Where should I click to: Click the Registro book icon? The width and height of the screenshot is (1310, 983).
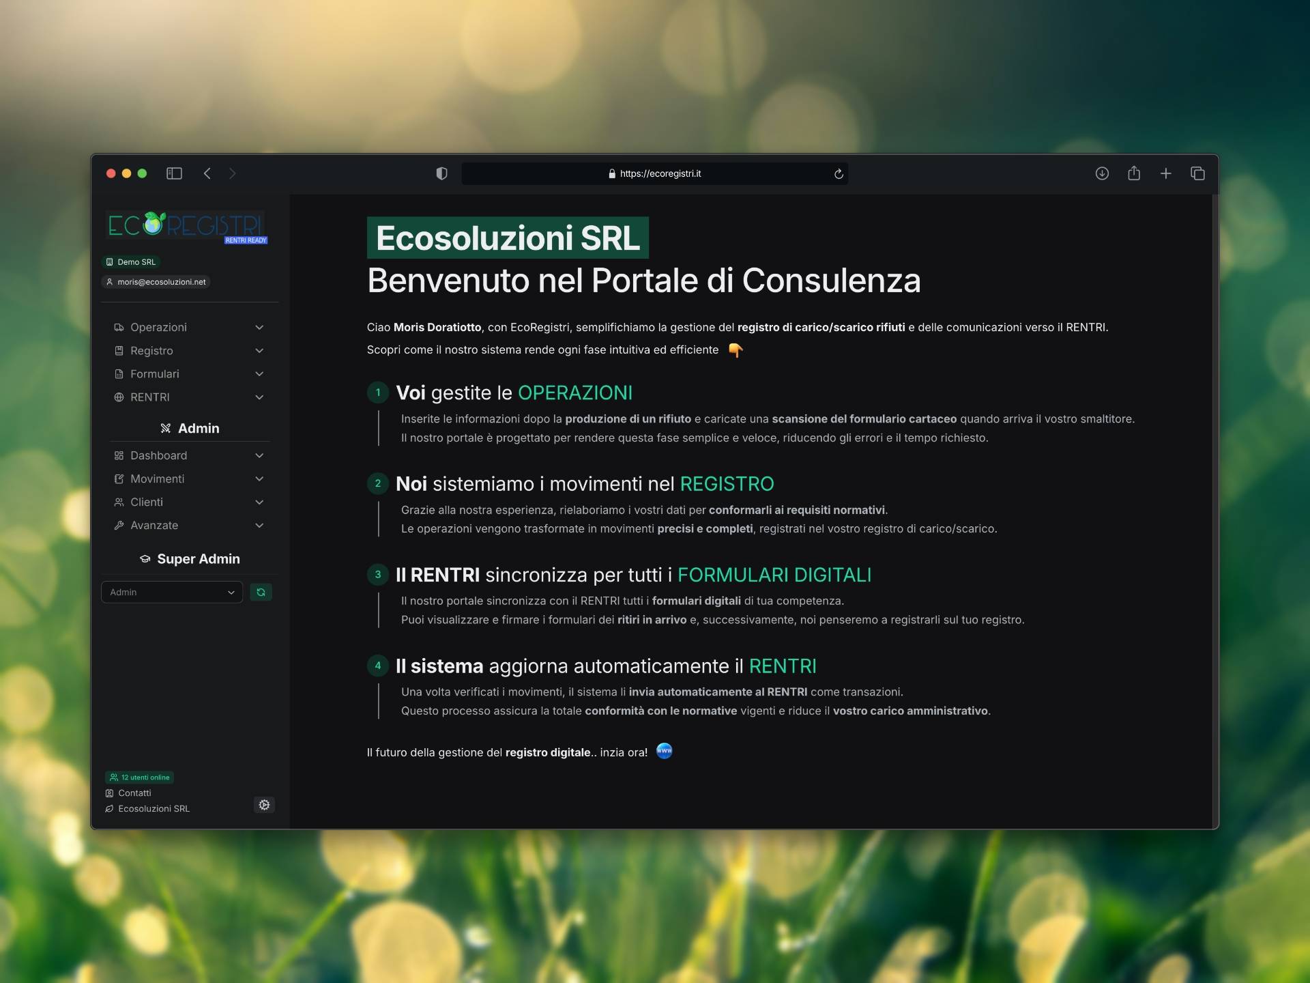tap(119, 350)
